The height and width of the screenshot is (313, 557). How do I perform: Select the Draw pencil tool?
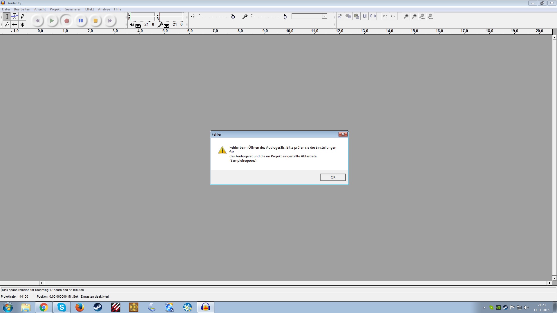click(x=22, y=17)
